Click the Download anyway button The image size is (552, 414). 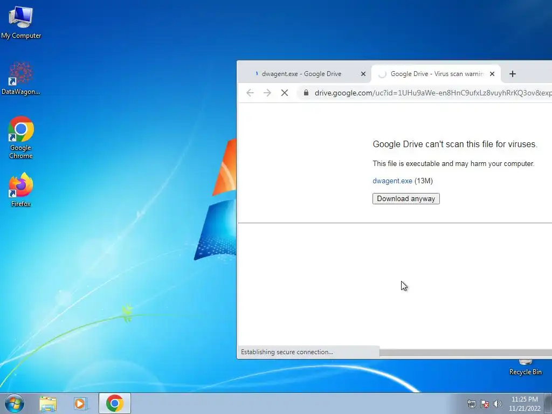pyautogui.click(x=406, y=198)
